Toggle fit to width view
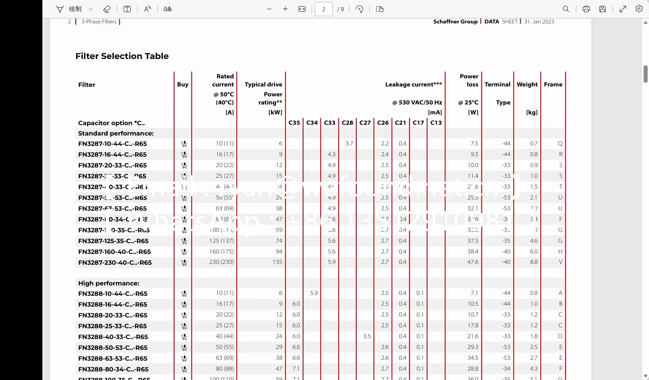649x380 pixels. tap(302, 9)
